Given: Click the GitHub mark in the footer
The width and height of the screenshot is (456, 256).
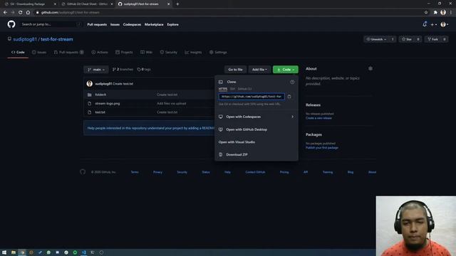Looking at the screenshot, I should point(83,172).
